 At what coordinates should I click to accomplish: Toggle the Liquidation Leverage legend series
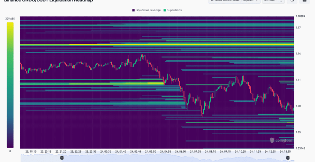coord(146,10)
